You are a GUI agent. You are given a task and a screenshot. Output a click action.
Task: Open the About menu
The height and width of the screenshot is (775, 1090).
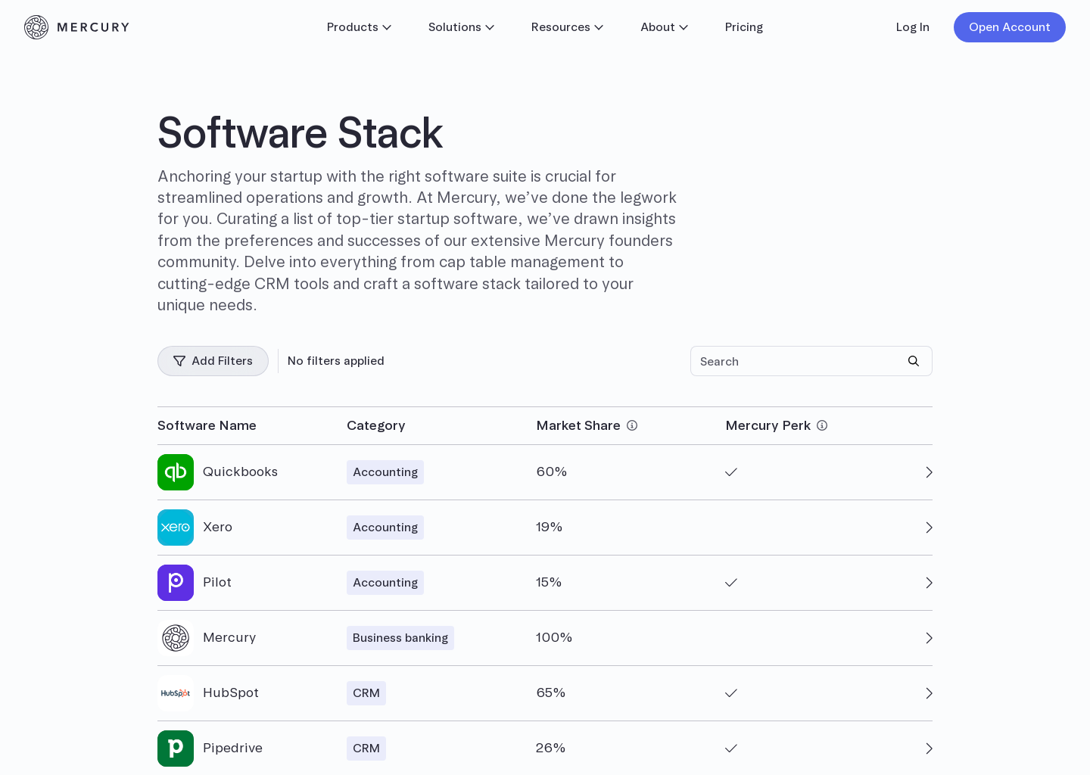[664, 27]
